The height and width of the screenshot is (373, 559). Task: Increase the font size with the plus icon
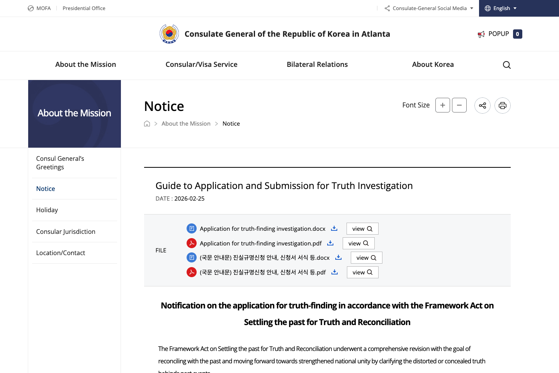coord(442,105)
